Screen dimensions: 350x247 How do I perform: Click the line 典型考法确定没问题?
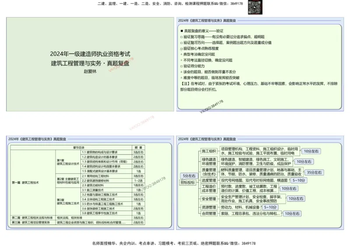198,54
